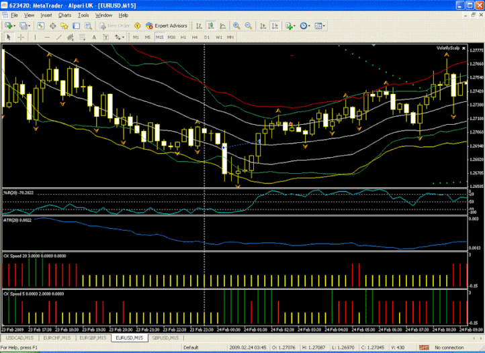Click the connection status bars icon
This screenshot has height=353, width=485.
click(423, 348)
